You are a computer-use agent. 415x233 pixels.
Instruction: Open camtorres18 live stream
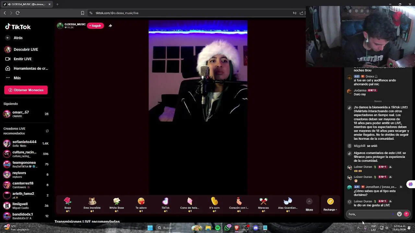(x=26, y=185)
